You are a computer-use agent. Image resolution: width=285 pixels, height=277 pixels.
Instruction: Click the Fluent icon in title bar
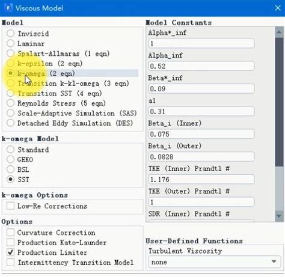click(8, 8)
